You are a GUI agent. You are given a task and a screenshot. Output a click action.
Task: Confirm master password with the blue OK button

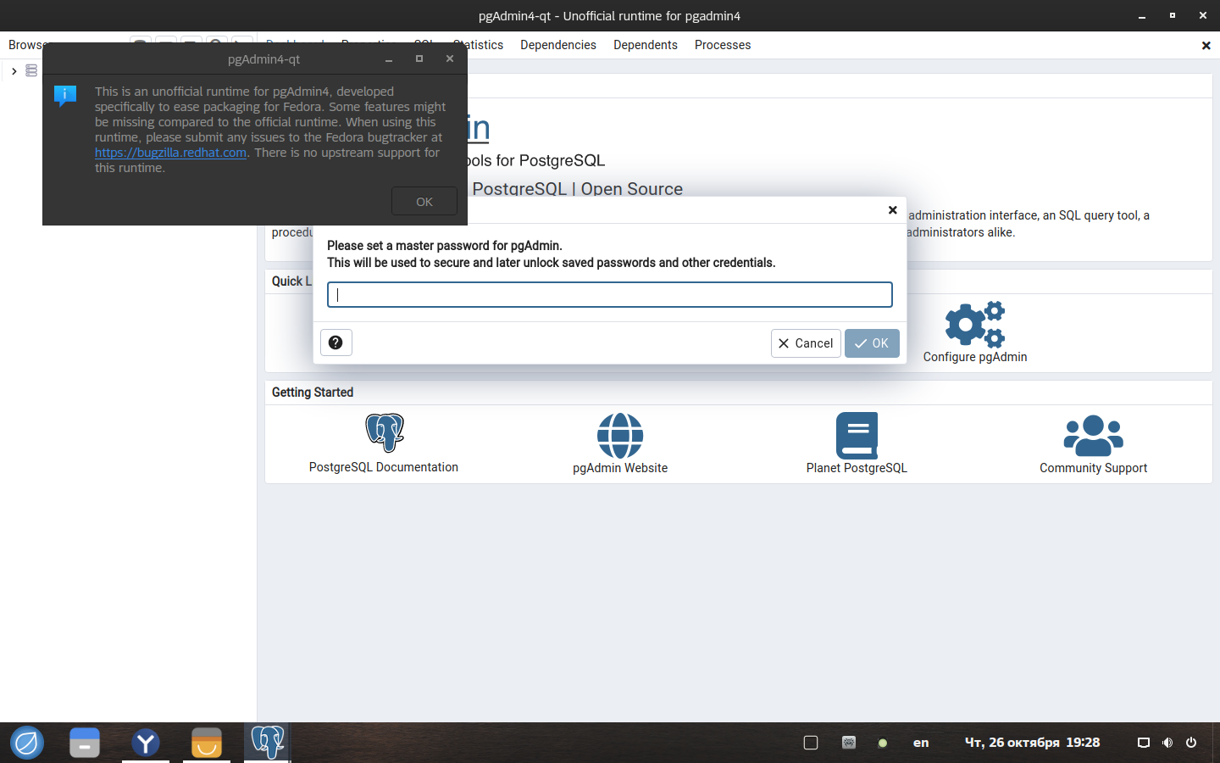872,343
